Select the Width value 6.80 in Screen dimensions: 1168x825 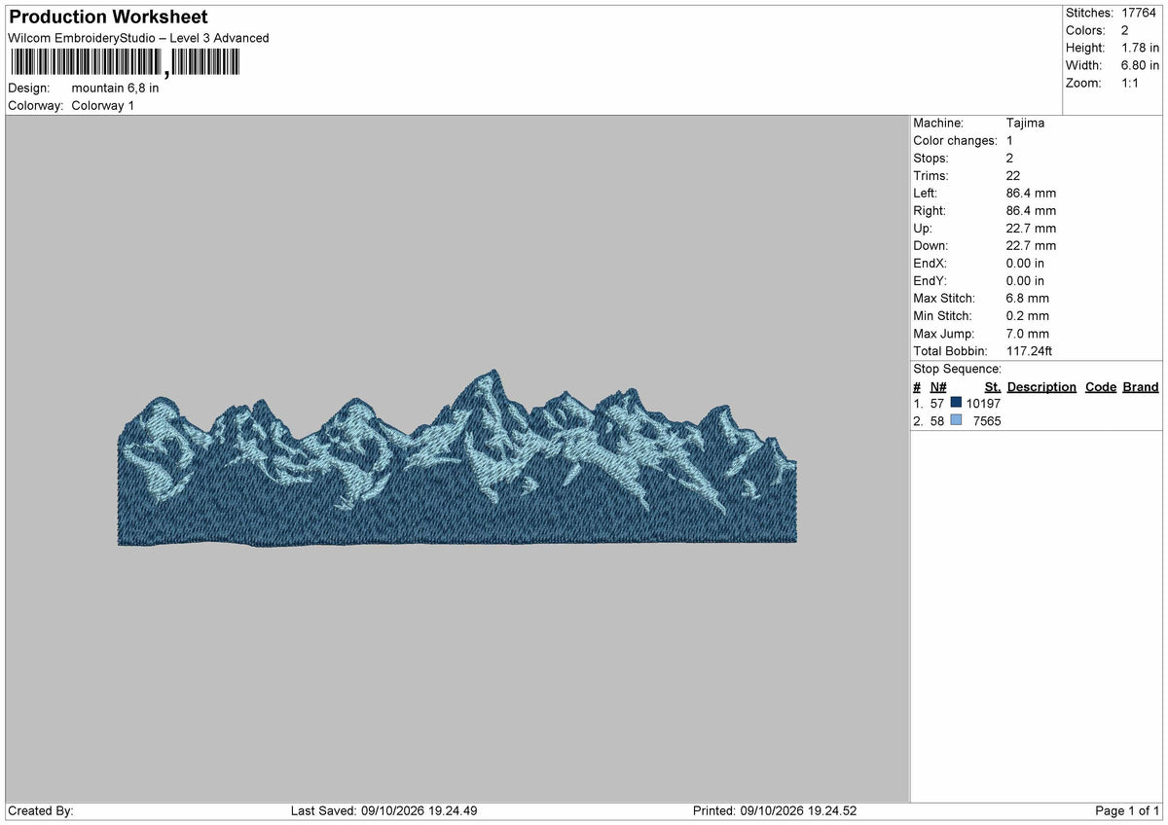1140,65
